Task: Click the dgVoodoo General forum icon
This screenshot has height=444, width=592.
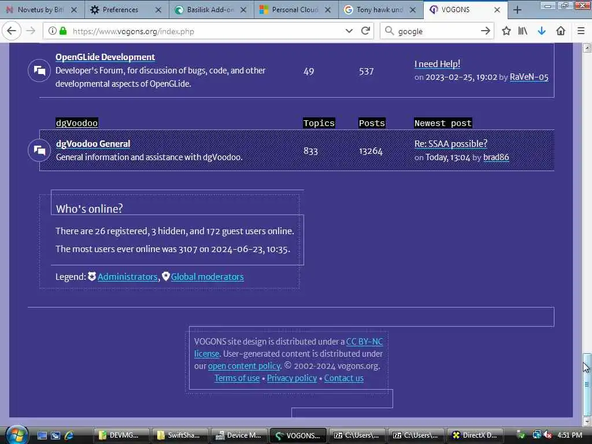Action: click(x=39, y=150)
